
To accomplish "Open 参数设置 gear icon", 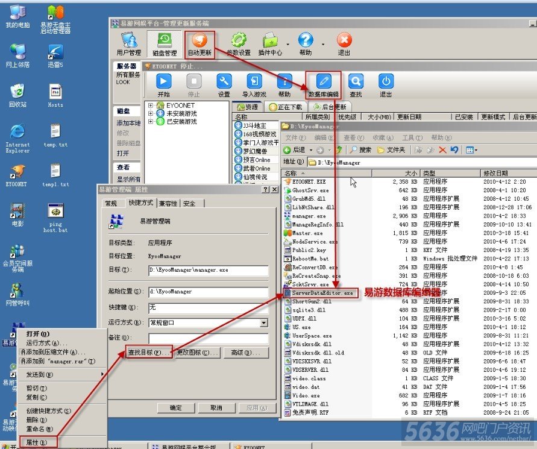I will (239, 44).
